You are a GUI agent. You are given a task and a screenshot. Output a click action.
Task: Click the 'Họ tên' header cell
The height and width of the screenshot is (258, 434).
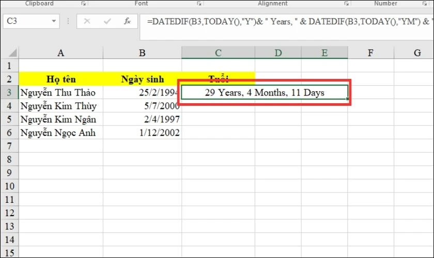point(61,79)
